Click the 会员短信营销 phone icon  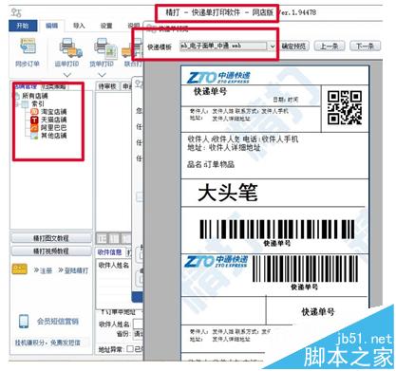(x=24, y=322)
